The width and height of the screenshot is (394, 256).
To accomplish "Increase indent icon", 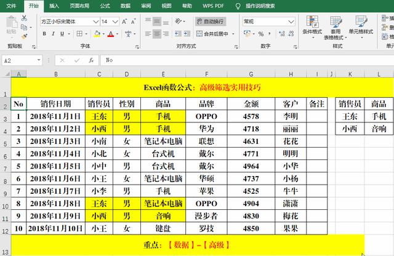I will click(x=187, y=34).
